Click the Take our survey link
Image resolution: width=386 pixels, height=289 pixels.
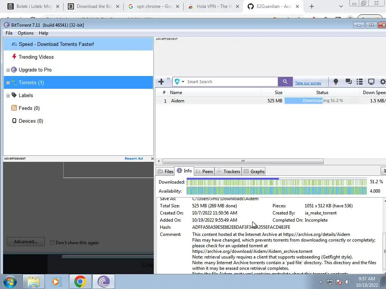point(308,83)
